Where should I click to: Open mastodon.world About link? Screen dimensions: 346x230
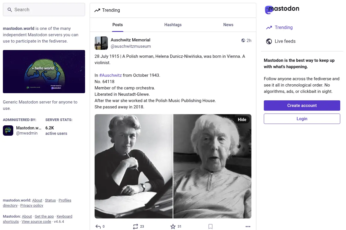(37, 200)
